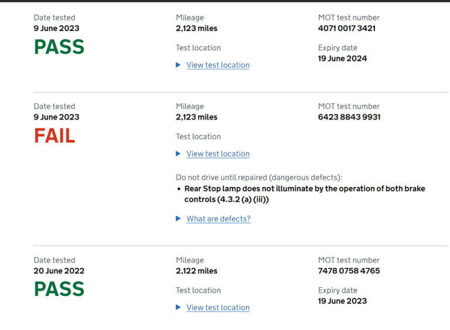The height and width of the screenshot is (330, 450).
Task: Click the 20 June 2022 tested date
Action: coord(59,271)
